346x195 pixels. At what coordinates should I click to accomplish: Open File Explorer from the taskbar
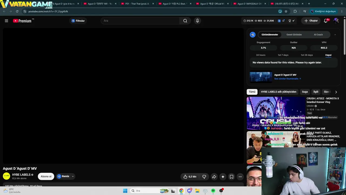pos(197,191)
